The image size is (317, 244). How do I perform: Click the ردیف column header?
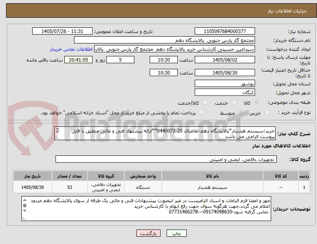[304, 176]
